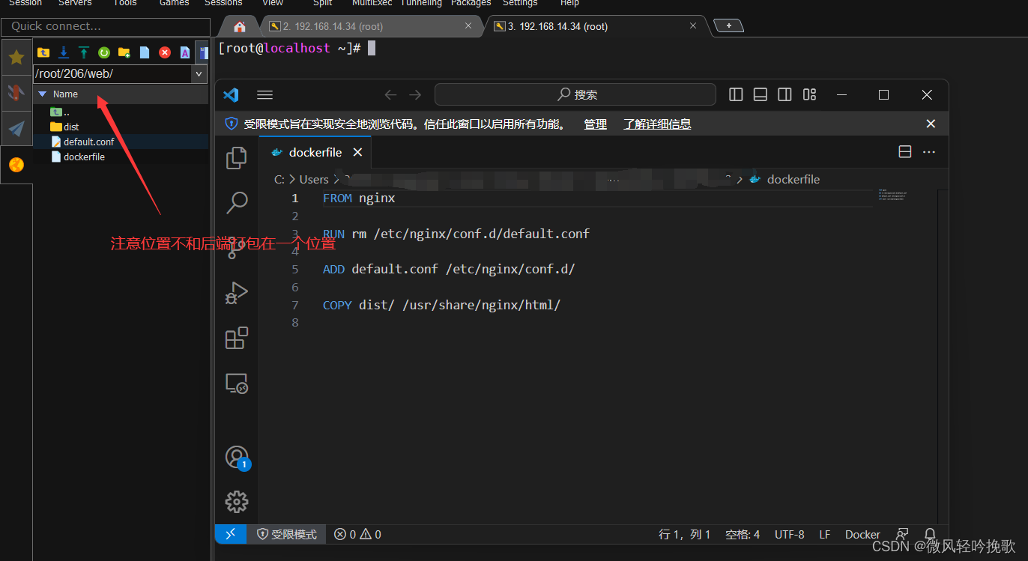This screenshot has height=561, width=1028.
Task: Open the notifications bell in status bar
Action: [x=930, y=534]
